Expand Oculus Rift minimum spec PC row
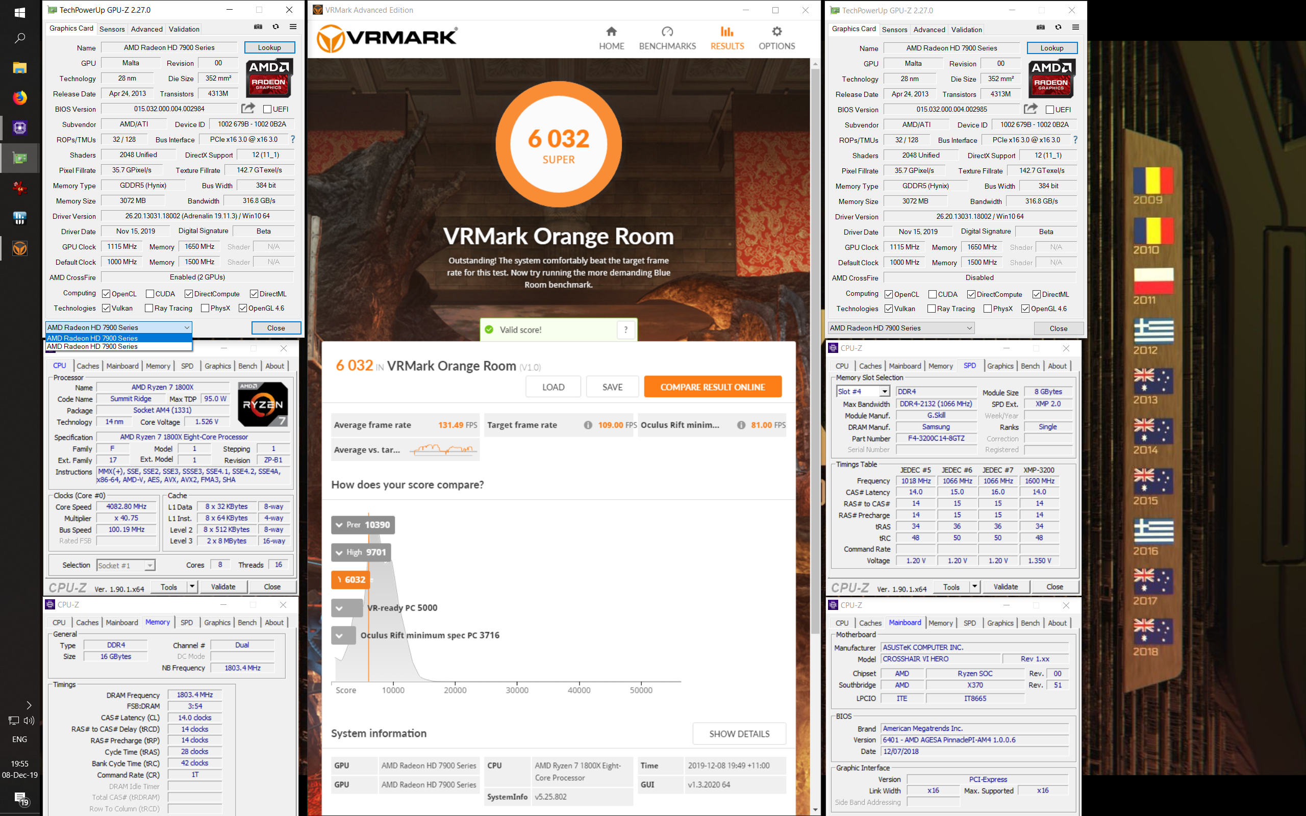 pyautogui.click(x=343, y=635)
